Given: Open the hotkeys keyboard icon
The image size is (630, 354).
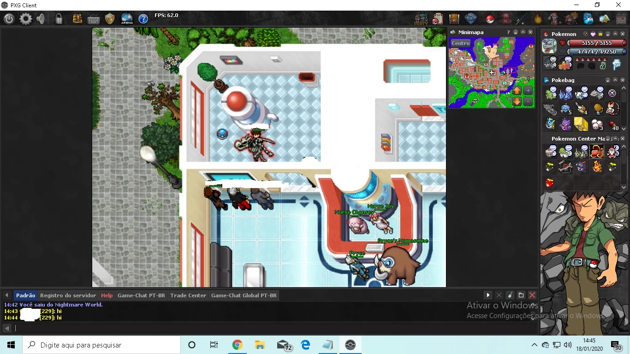Looking at the screenshot, I should (x=94, y=19).
